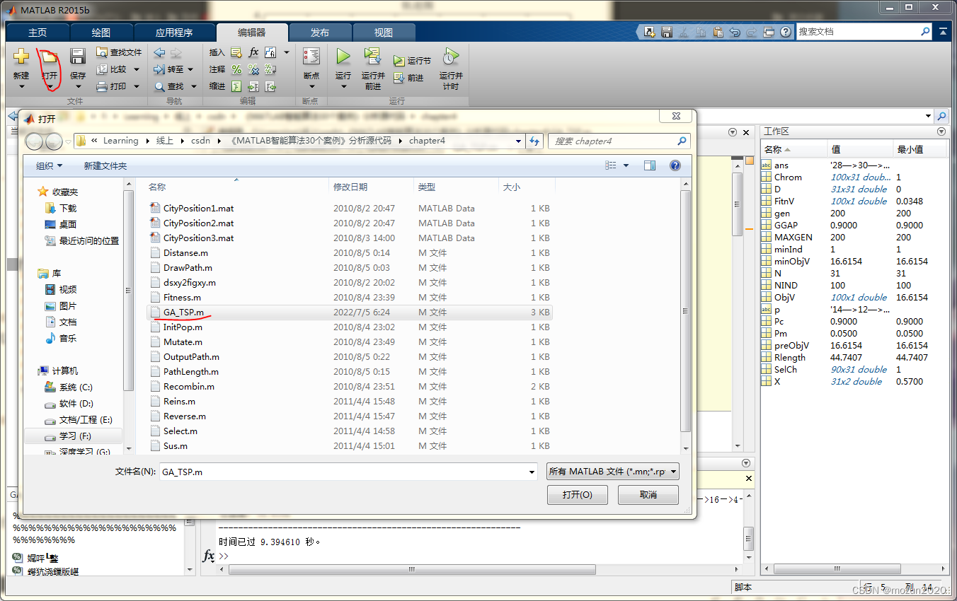Image resolution: width=957 pixels, height=601 pixels.
Task: Click 查找文件 (Find Files) in the ribbon
Action: point(119,52)
